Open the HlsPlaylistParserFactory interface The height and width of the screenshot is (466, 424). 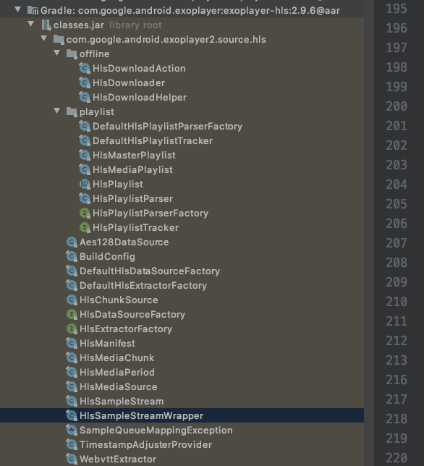pyautogui.click(x=150, y=213)
